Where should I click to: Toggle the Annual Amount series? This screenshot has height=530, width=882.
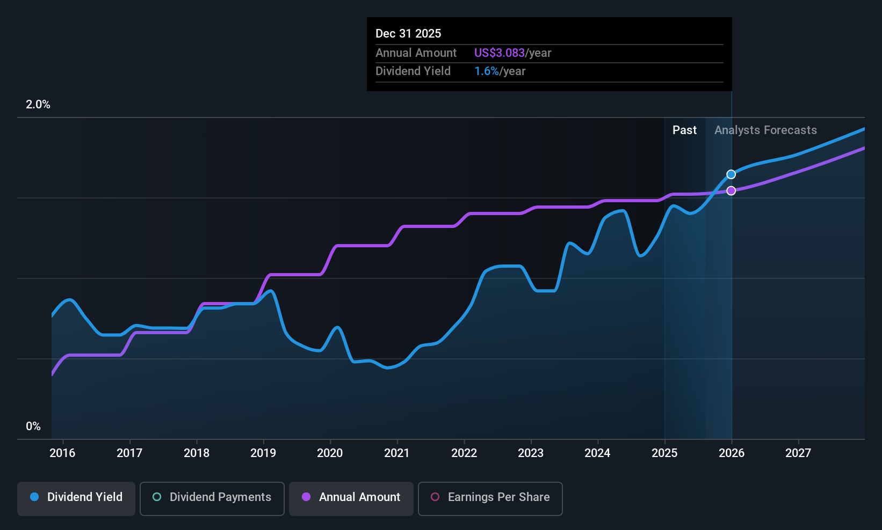coord(351,499)
